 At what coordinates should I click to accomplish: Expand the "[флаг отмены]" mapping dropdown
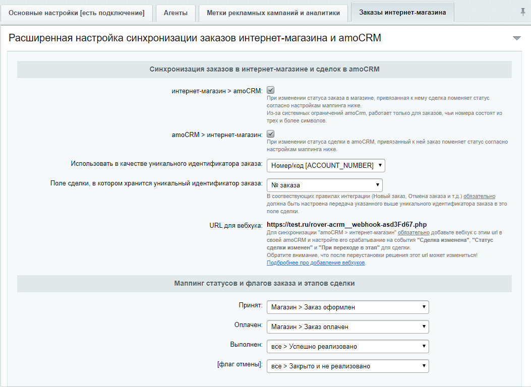(x=348, y=366)
